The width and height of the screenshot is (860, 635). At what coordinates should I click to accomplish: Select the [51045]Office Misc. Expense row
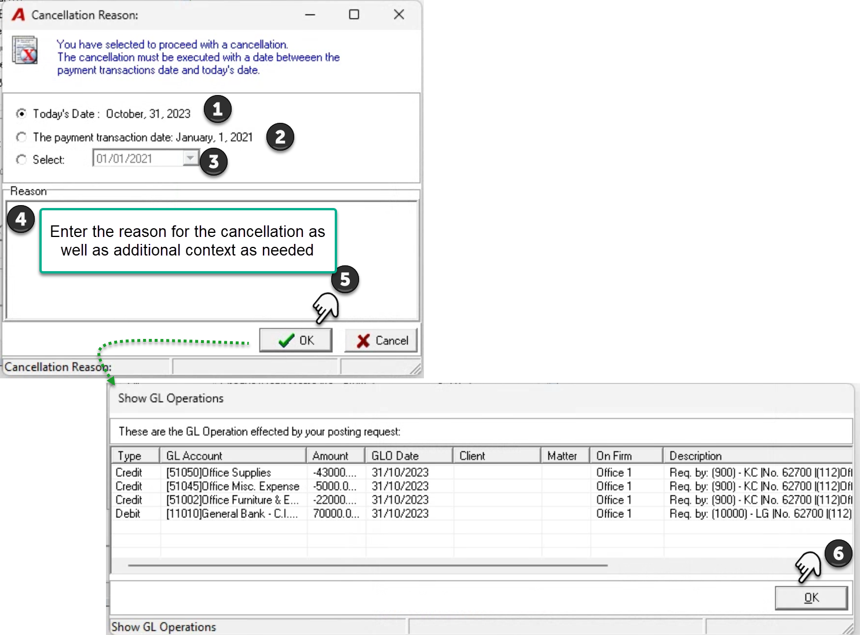pos(482,486)
